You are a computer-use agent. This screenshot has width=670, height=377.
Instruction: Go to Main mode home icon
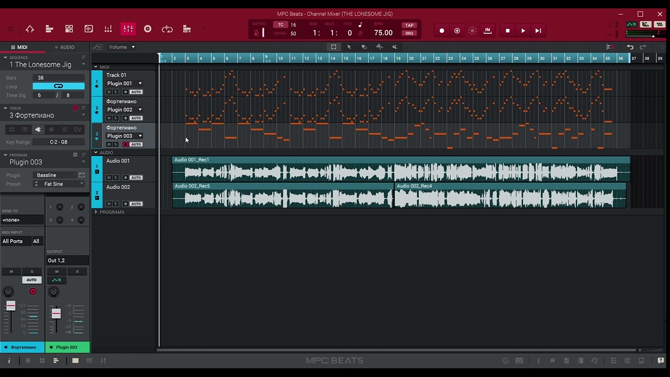30,29
